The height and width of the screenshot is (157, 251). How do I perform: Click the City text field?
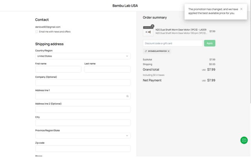[x=82, y=122]
